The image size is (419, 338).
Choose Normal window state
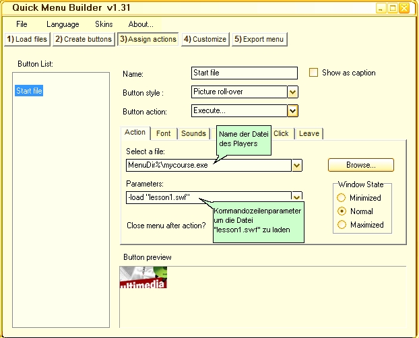[x=342, y=211]
